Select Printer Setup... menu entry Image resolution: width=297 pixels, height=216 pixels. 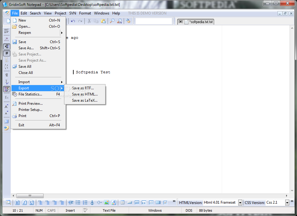coord(38,110)
